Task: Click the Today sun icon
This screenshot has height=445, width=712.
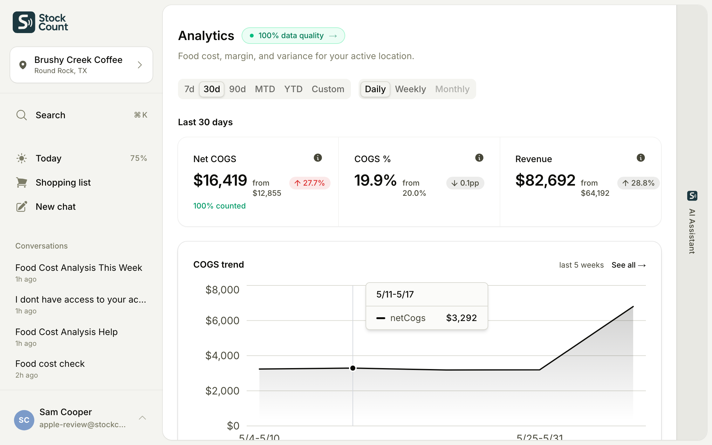Action: pyautogui.click(x=22, y=158)
